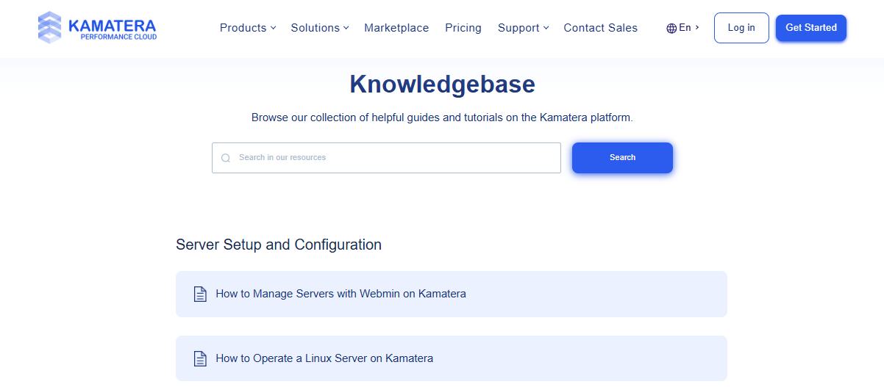The image size is (884, 387).
Task: Click the Kamatera Performance Cloud logo
Action: coord(97,27)
